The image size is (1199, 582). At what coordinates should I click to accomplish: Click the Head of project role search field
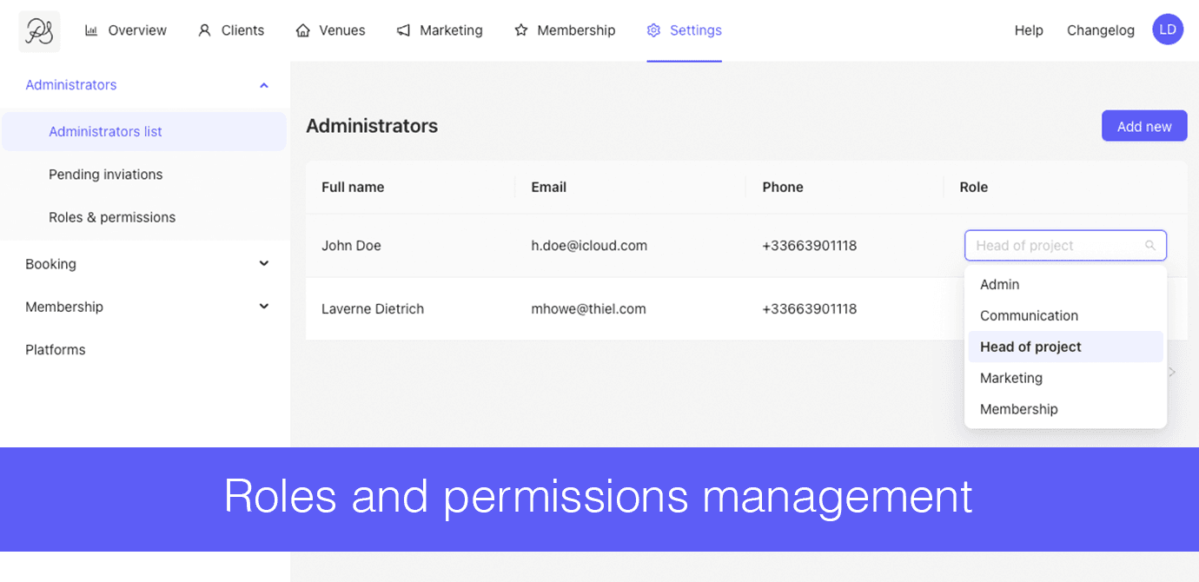(1065, 246)
